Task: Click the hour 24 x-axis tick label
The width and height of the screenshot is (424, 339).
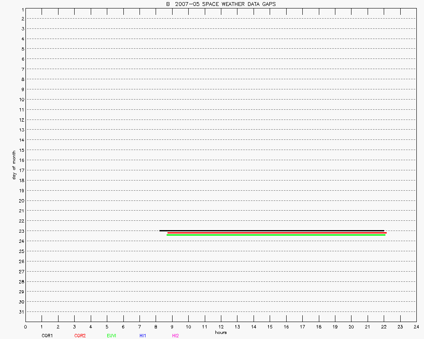Action: point(416,327)
